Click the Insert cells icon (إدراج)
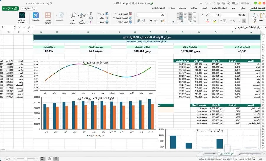This screenshot has width=266, height=161. click(107, 14)
